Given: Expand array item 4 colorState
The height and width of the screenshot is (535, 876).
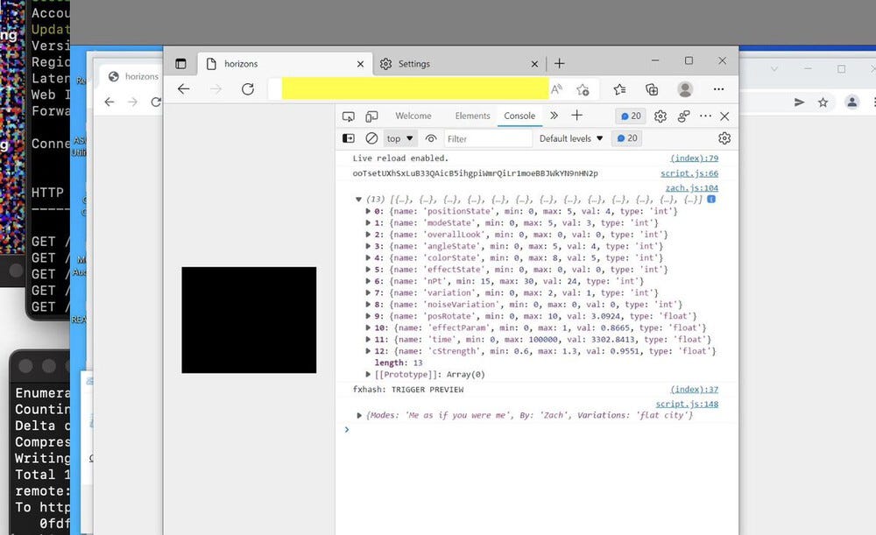Looking at the screenshot, I should click(368, 258).
